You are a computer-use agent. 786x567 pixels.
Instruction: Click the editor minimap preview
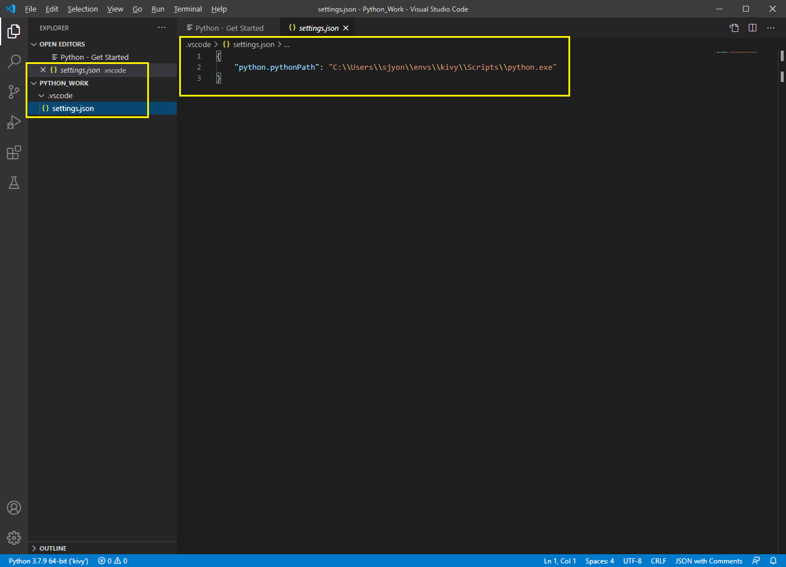coord(737,52)
